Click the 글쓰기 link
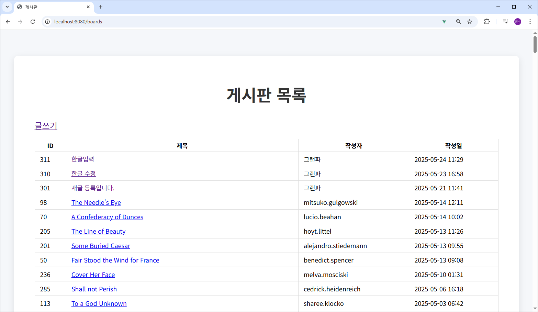This screenshot has height=312, width=538. pos(46,126)
